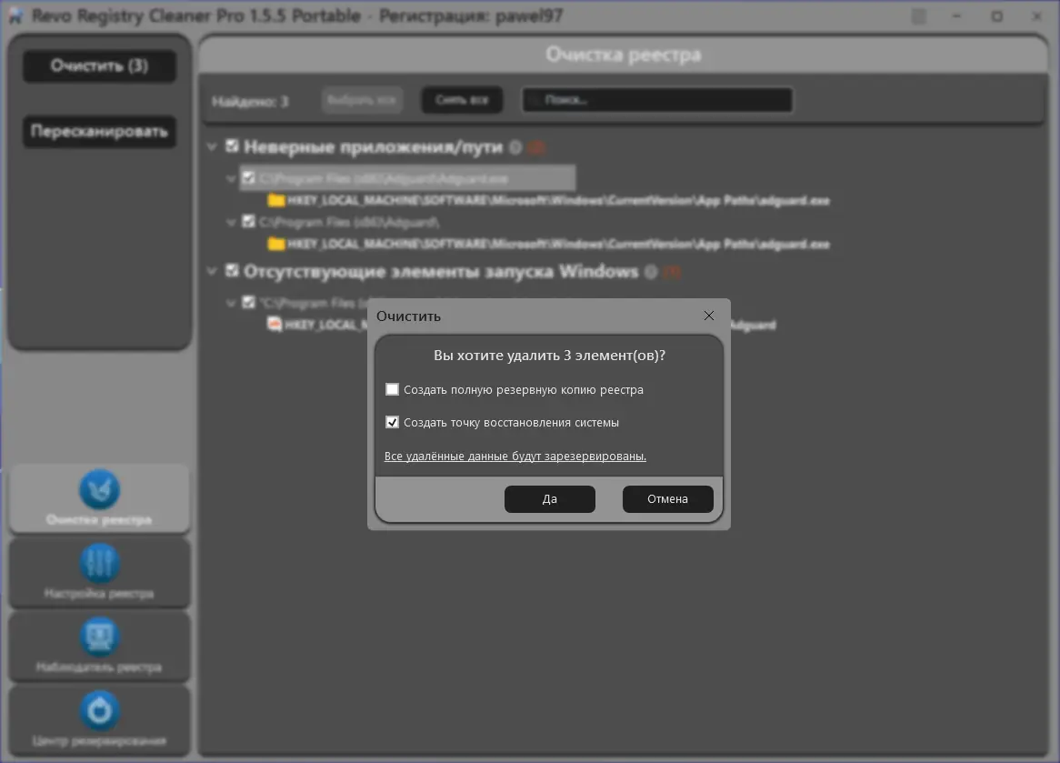The image size is (1060, 763).
Task: Click the Выбрать все button
Action: (363, 100)
